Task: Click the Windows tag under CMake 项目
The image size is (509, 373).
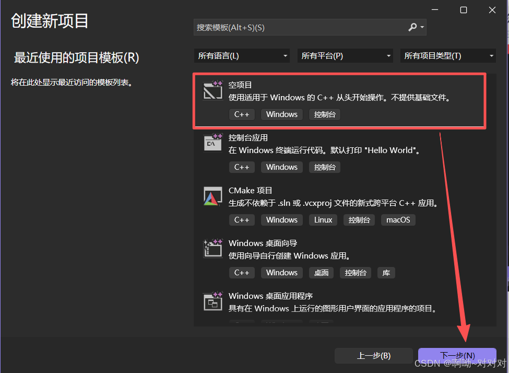Action: tap(282, 220)
